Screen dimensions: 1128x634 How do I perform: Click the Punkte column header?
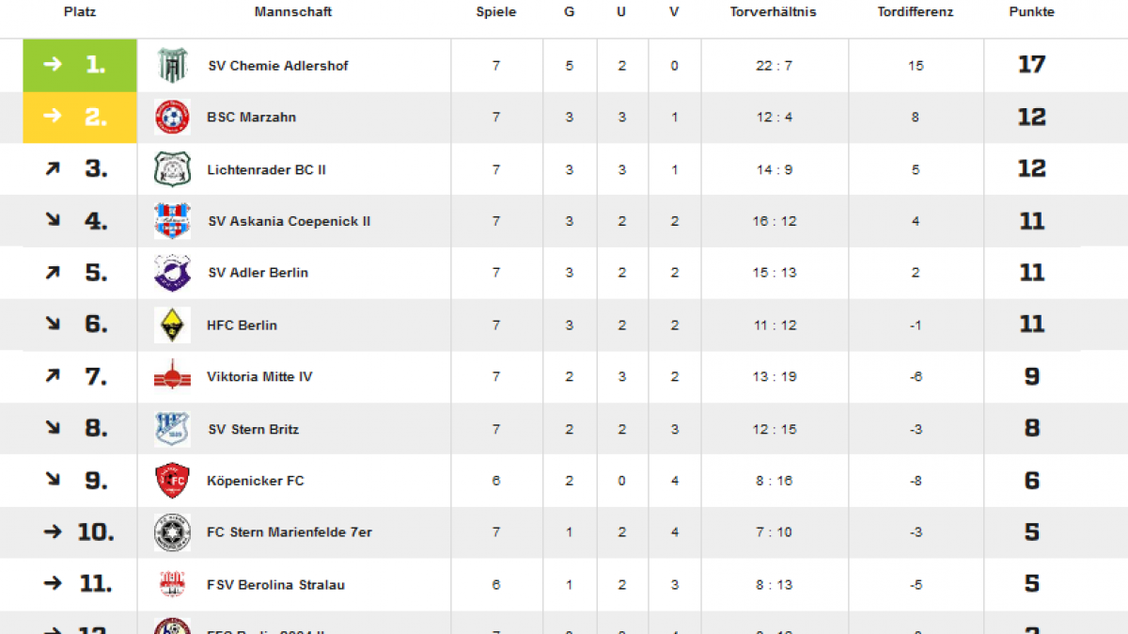point(1032,12)
